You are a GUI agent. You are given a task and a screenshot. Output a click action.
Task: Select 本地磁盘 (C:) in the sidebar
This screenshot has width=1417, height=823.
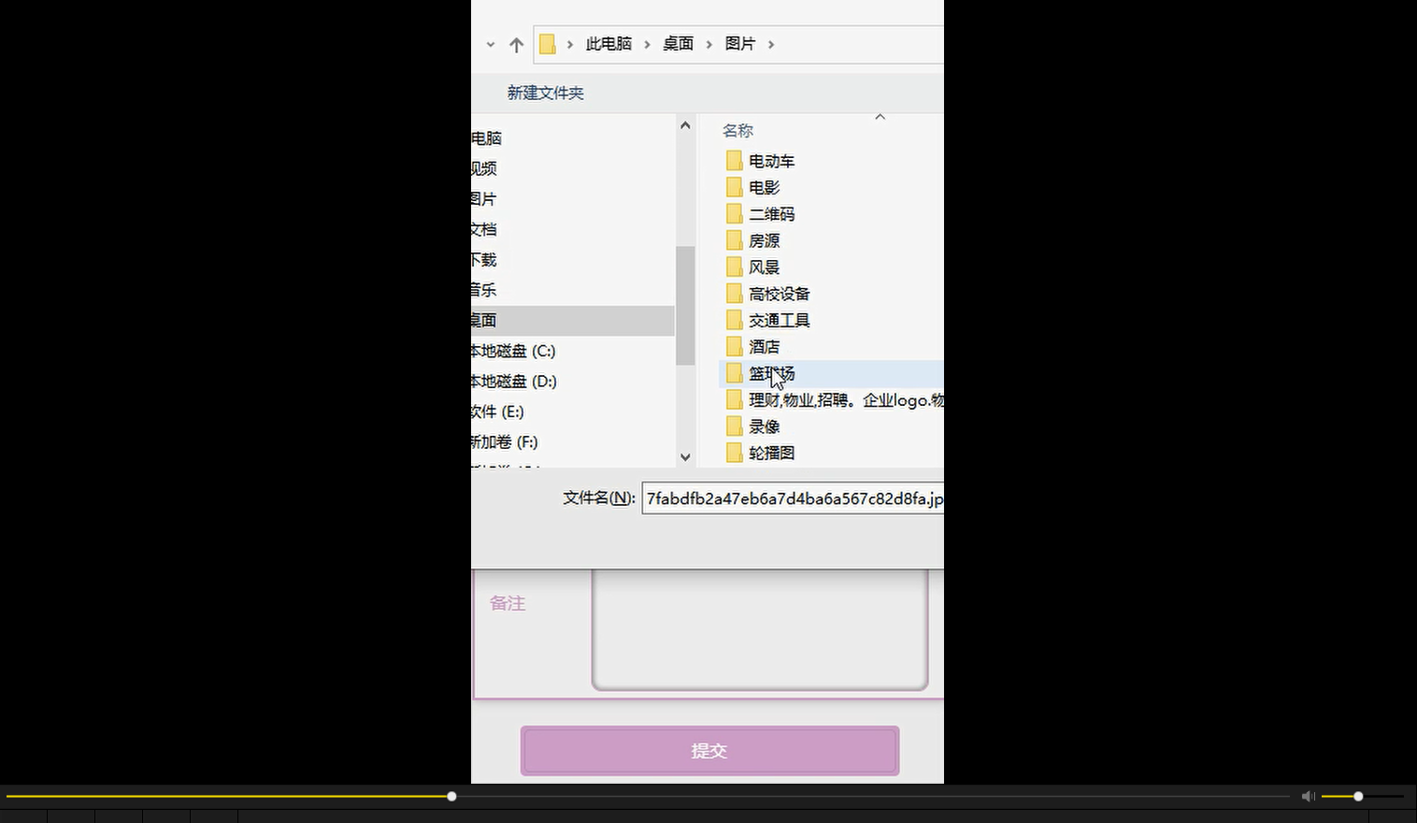click(x=514, y=351)
